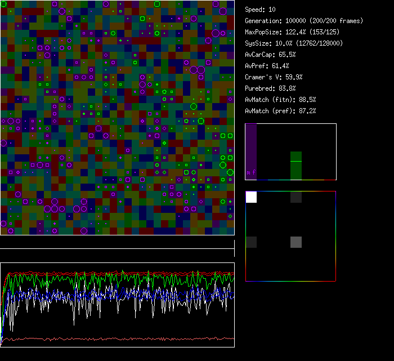
Task: Click the Generation counter text
Action: click(x=304, y=21)
